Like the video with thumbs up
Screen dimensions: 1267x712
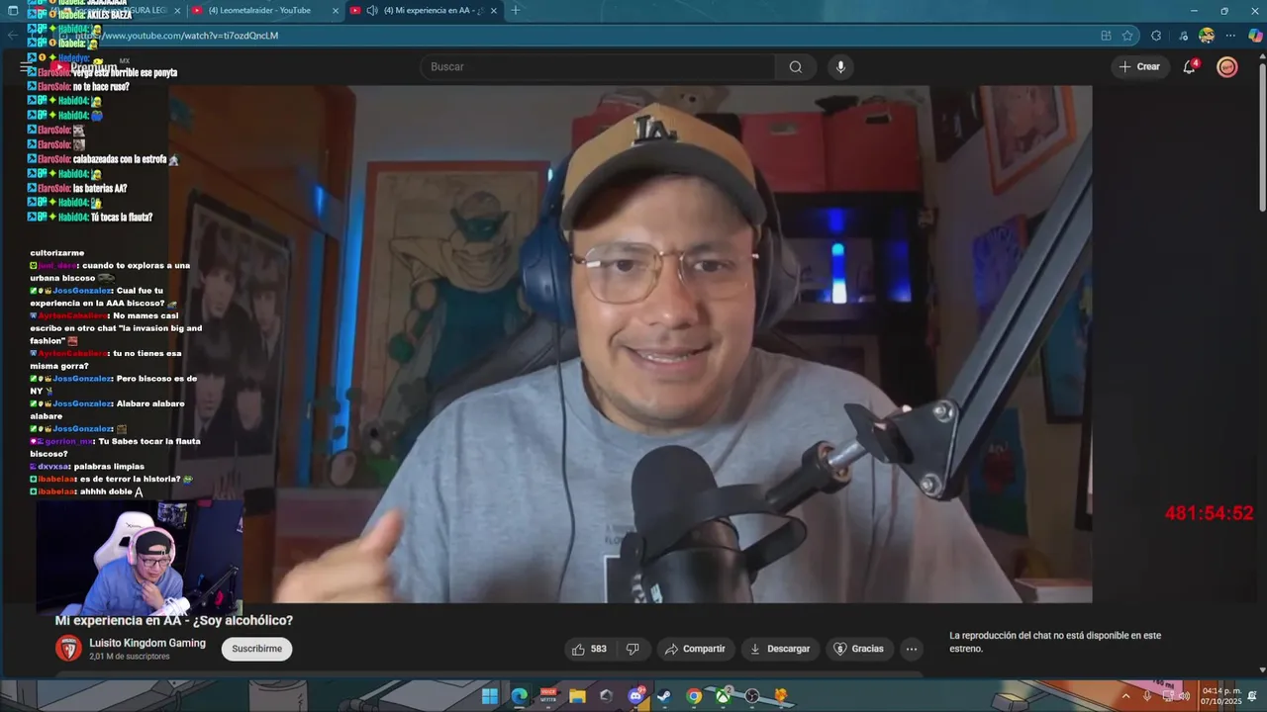point(588,649)
